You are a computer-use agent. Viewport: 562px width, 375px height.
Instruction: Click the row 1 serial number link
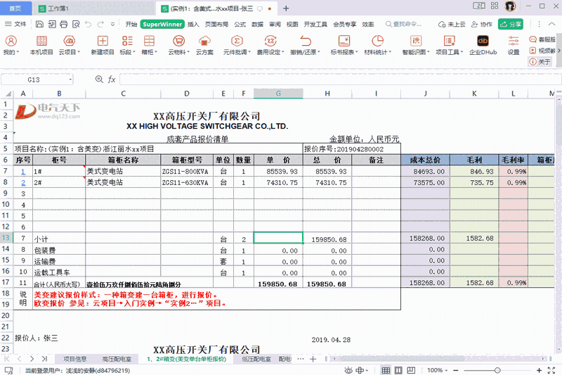click(23, 171)
